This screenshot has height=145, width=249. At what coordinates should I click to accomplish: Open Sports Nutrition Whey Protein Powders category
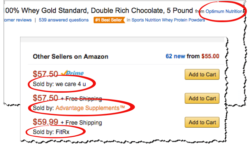[168, 20]
